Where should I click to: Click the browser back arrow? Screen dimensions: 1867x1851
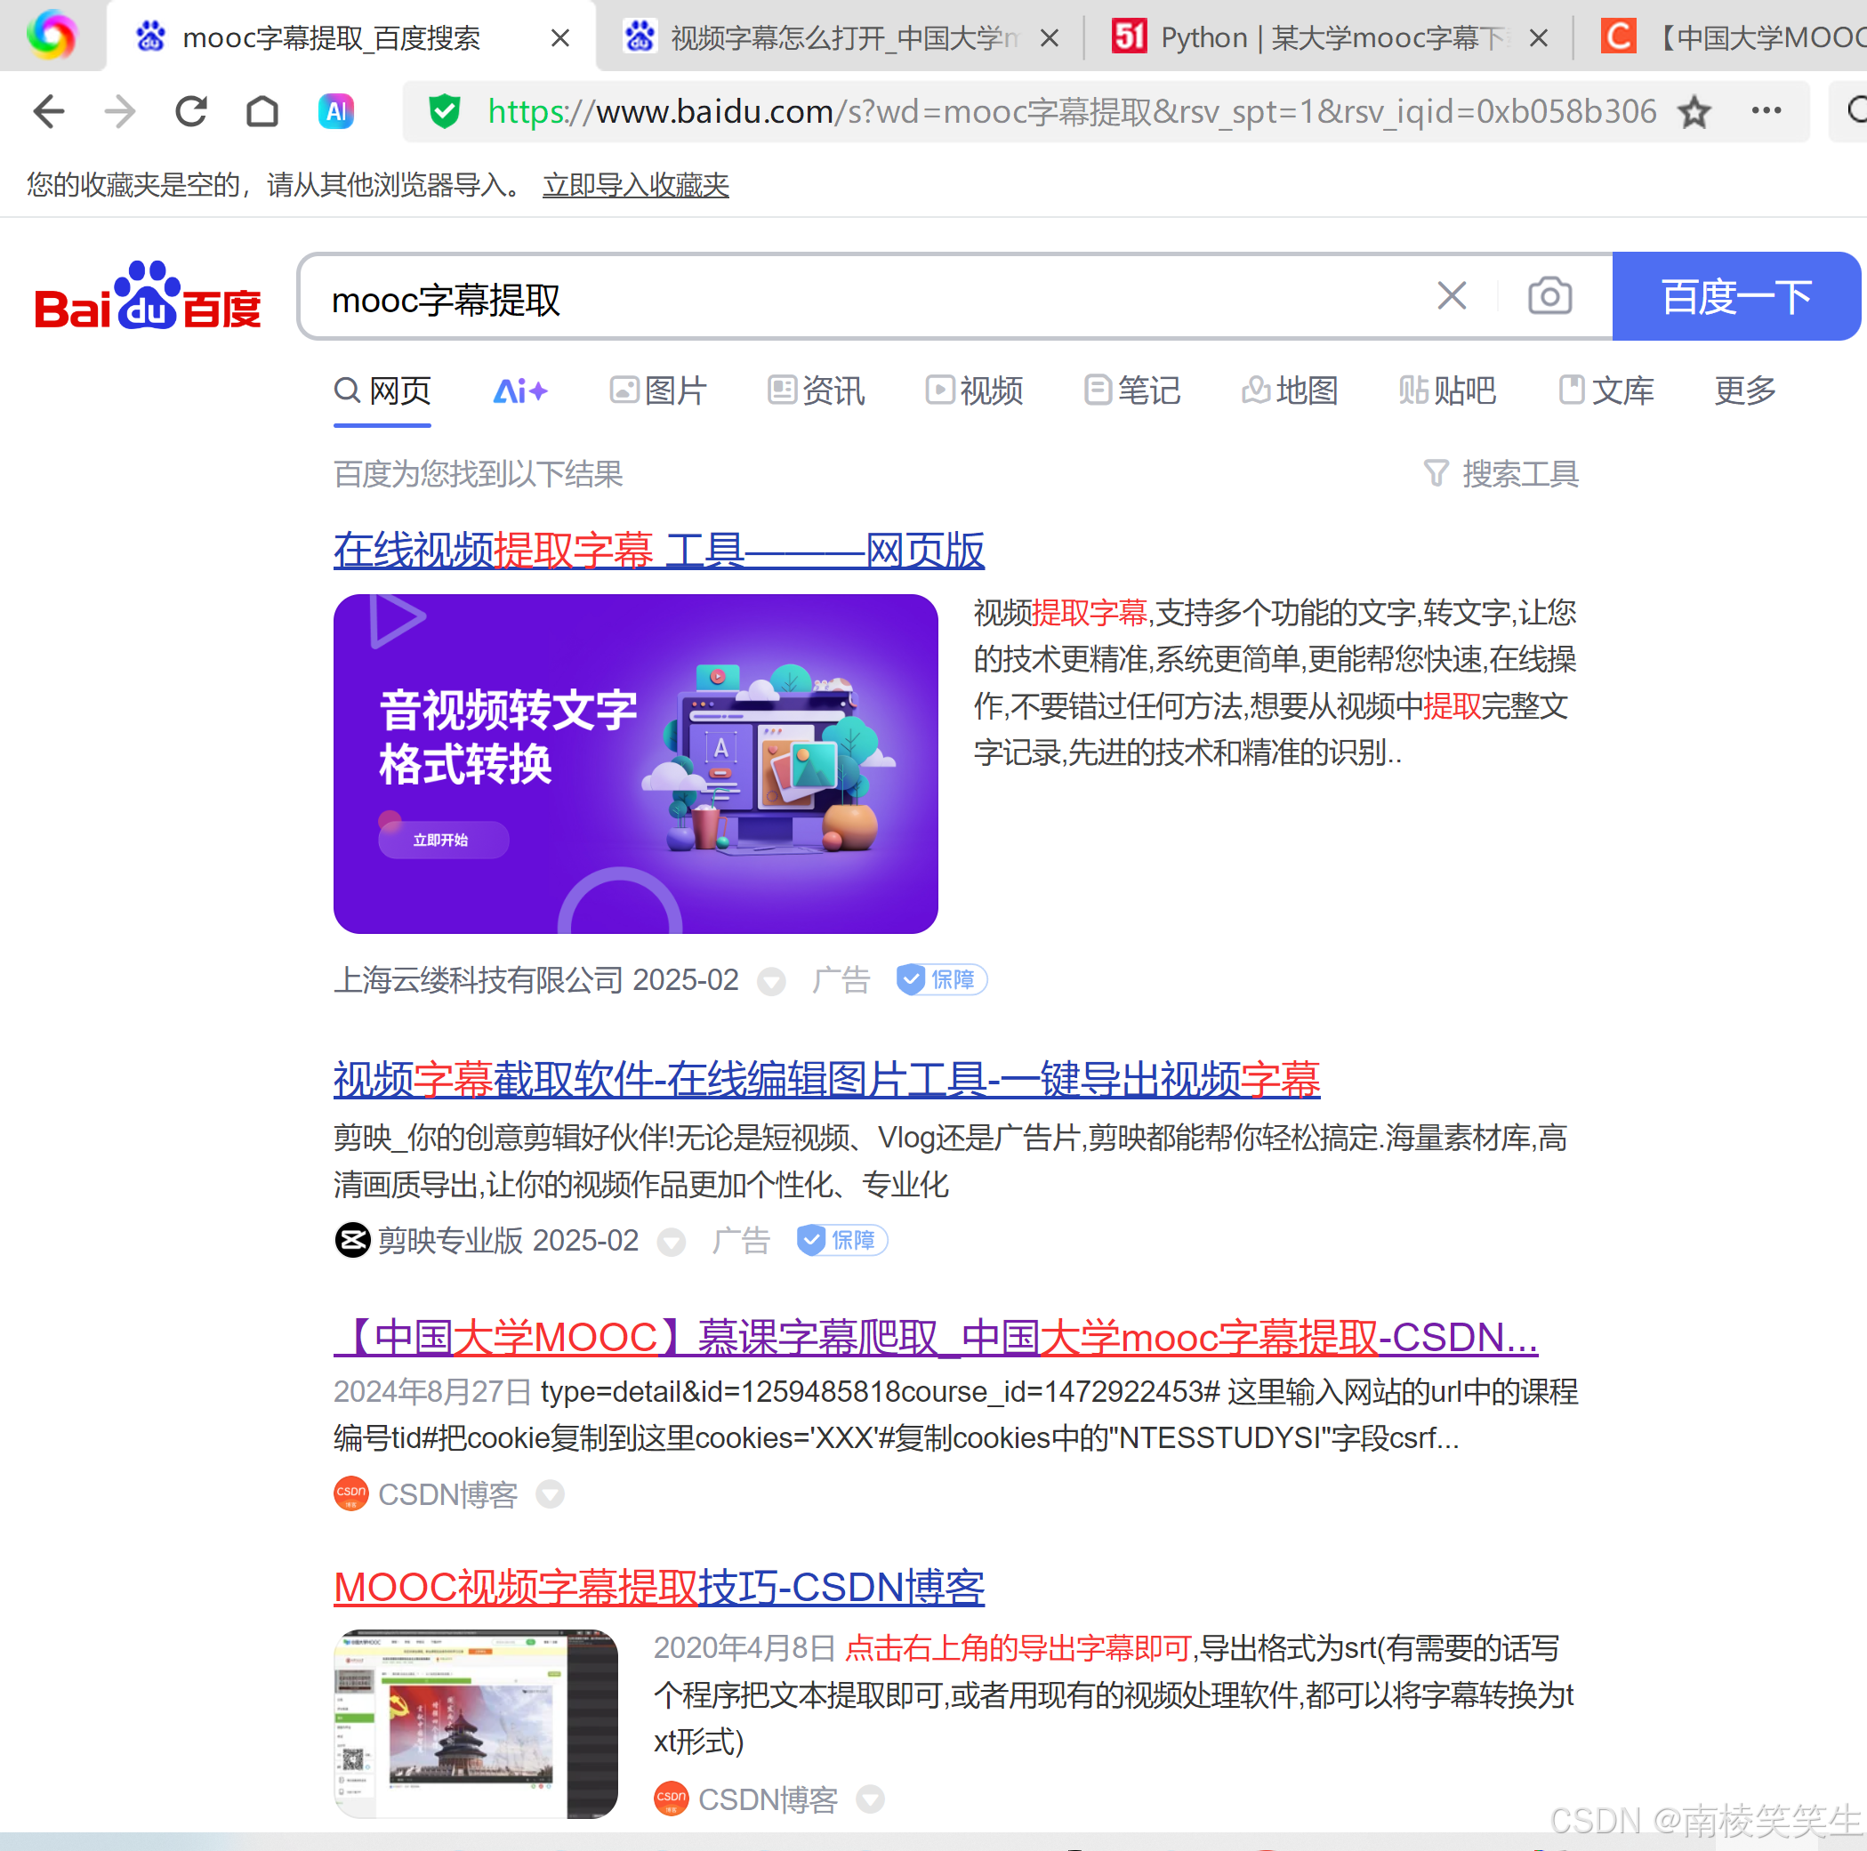click(x=48, y=112)
